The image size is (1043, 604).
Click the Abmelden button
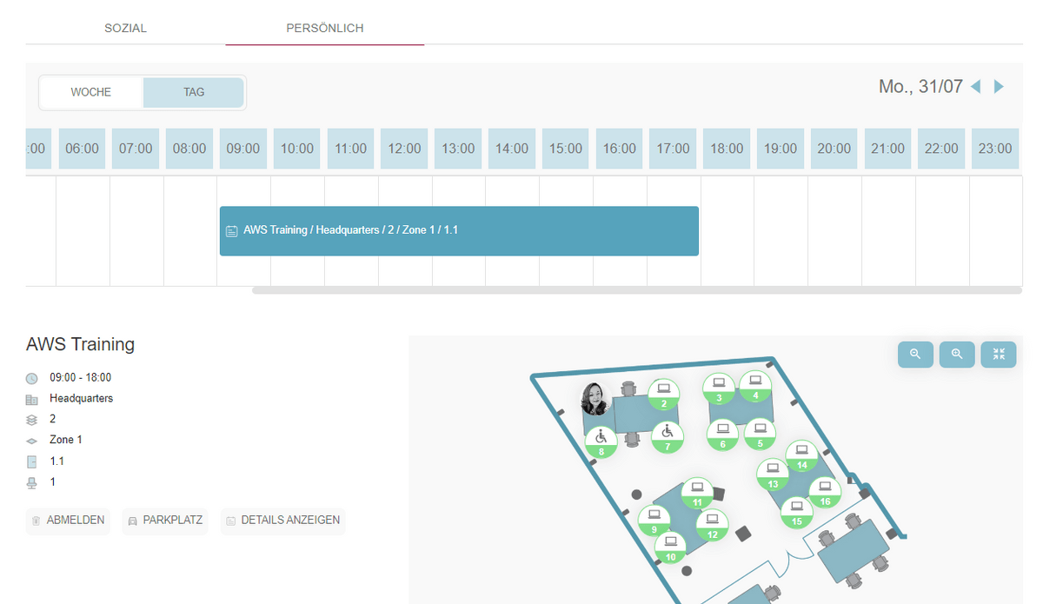68,521
